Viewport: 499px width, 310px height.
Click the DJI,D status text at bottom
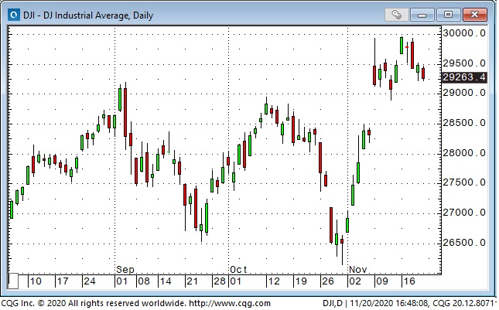point(333,303)
